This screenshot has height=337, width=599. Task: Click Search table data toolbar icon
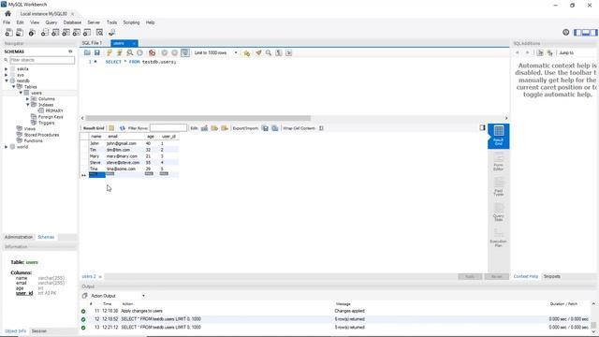pyautogui.click(x=100, y=33)
